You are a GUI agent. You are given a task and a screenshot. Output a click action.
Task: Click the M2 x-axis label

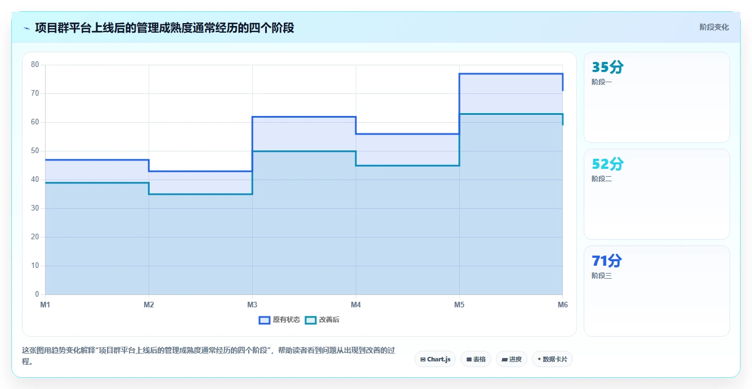point(149,305)
